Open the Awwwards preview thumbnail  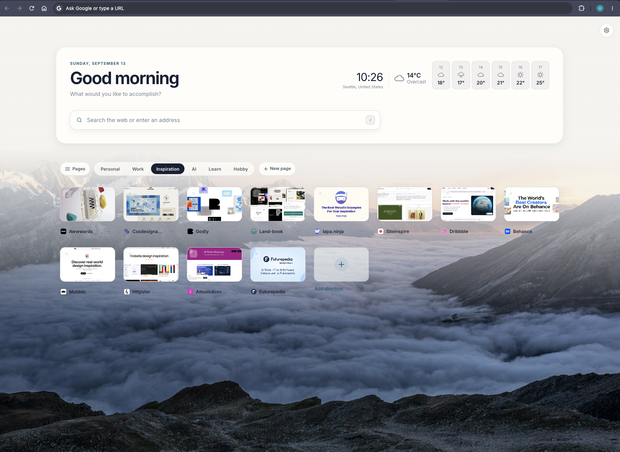[x=88, y=204]
